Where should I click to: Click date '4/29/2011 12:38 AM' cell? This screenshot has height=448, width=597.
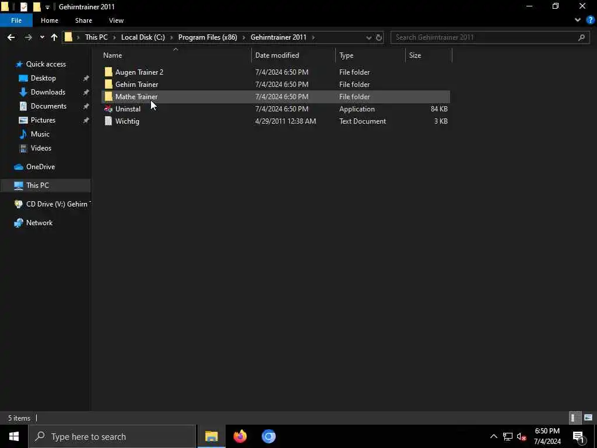coord(286,121)
